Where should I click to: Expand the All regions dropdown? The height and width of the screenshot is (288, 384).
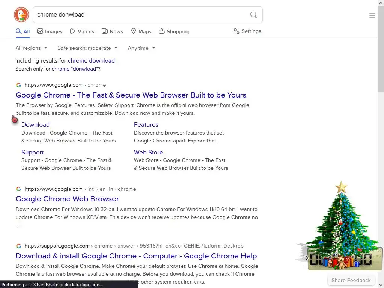[31, 48]
